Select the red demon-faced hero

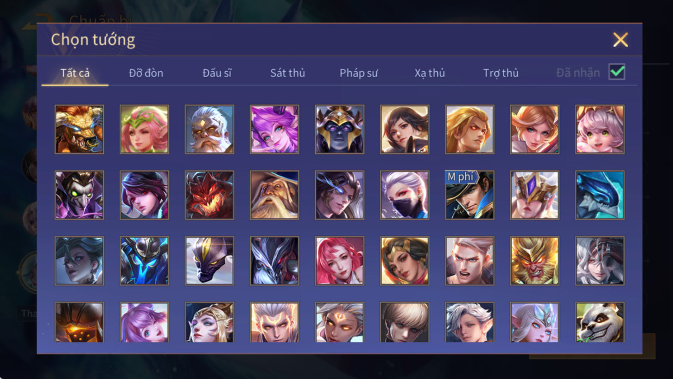point(209,195)
